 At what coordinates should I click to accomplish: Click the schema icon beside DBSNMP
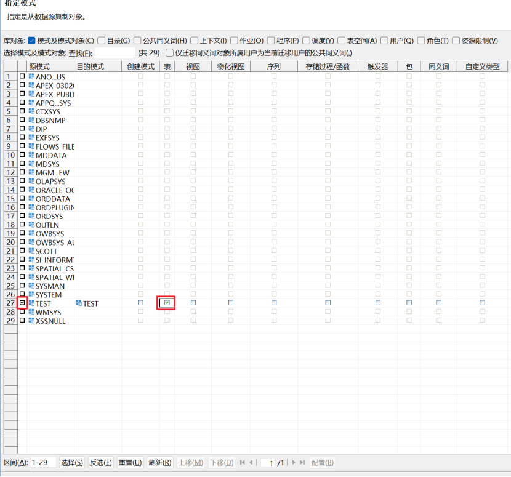coord(31,120)
